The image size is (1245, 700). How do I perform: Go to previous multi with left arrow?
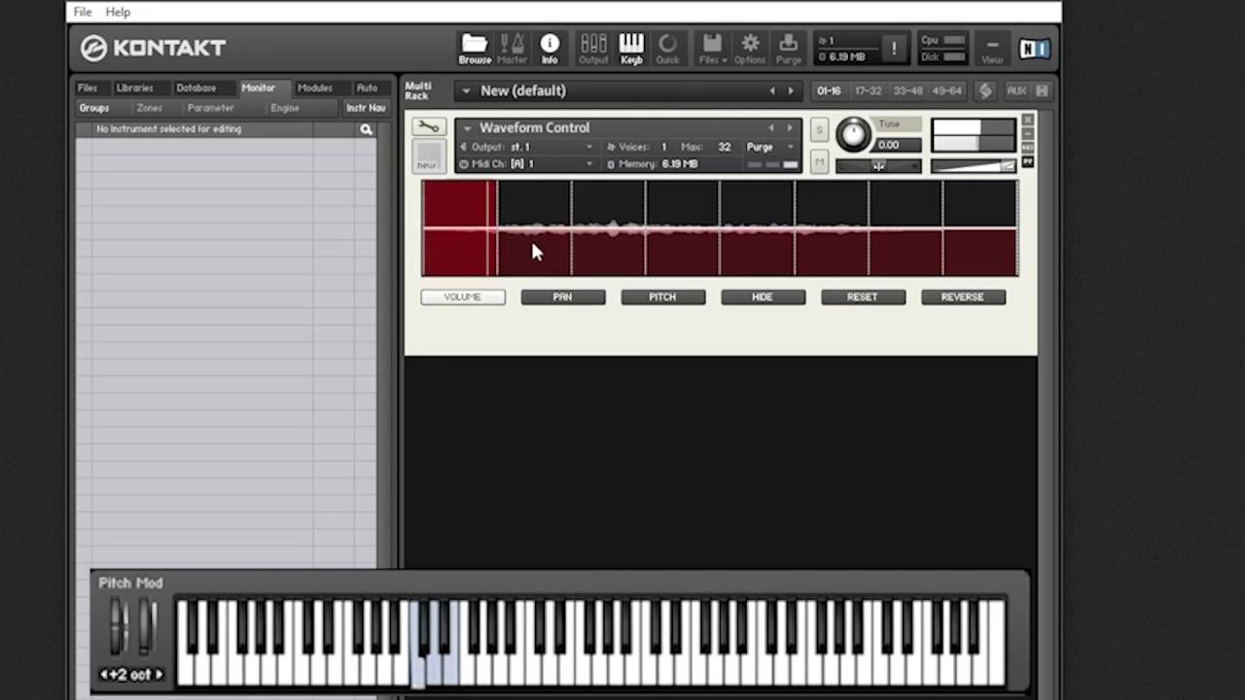tap(772, 90)
